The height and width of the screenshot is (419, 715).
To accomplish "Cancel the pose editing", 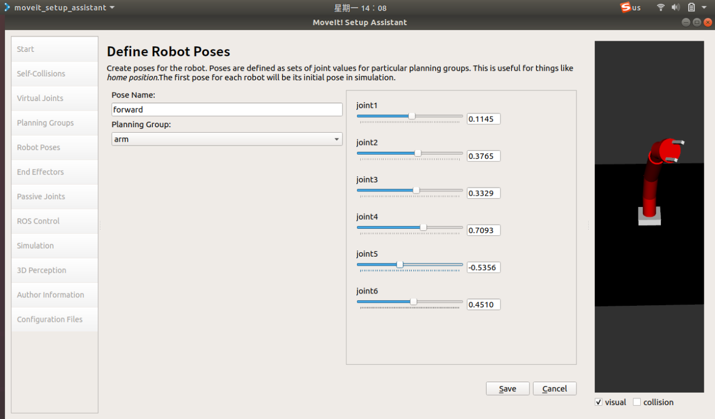I will [555, 389].
